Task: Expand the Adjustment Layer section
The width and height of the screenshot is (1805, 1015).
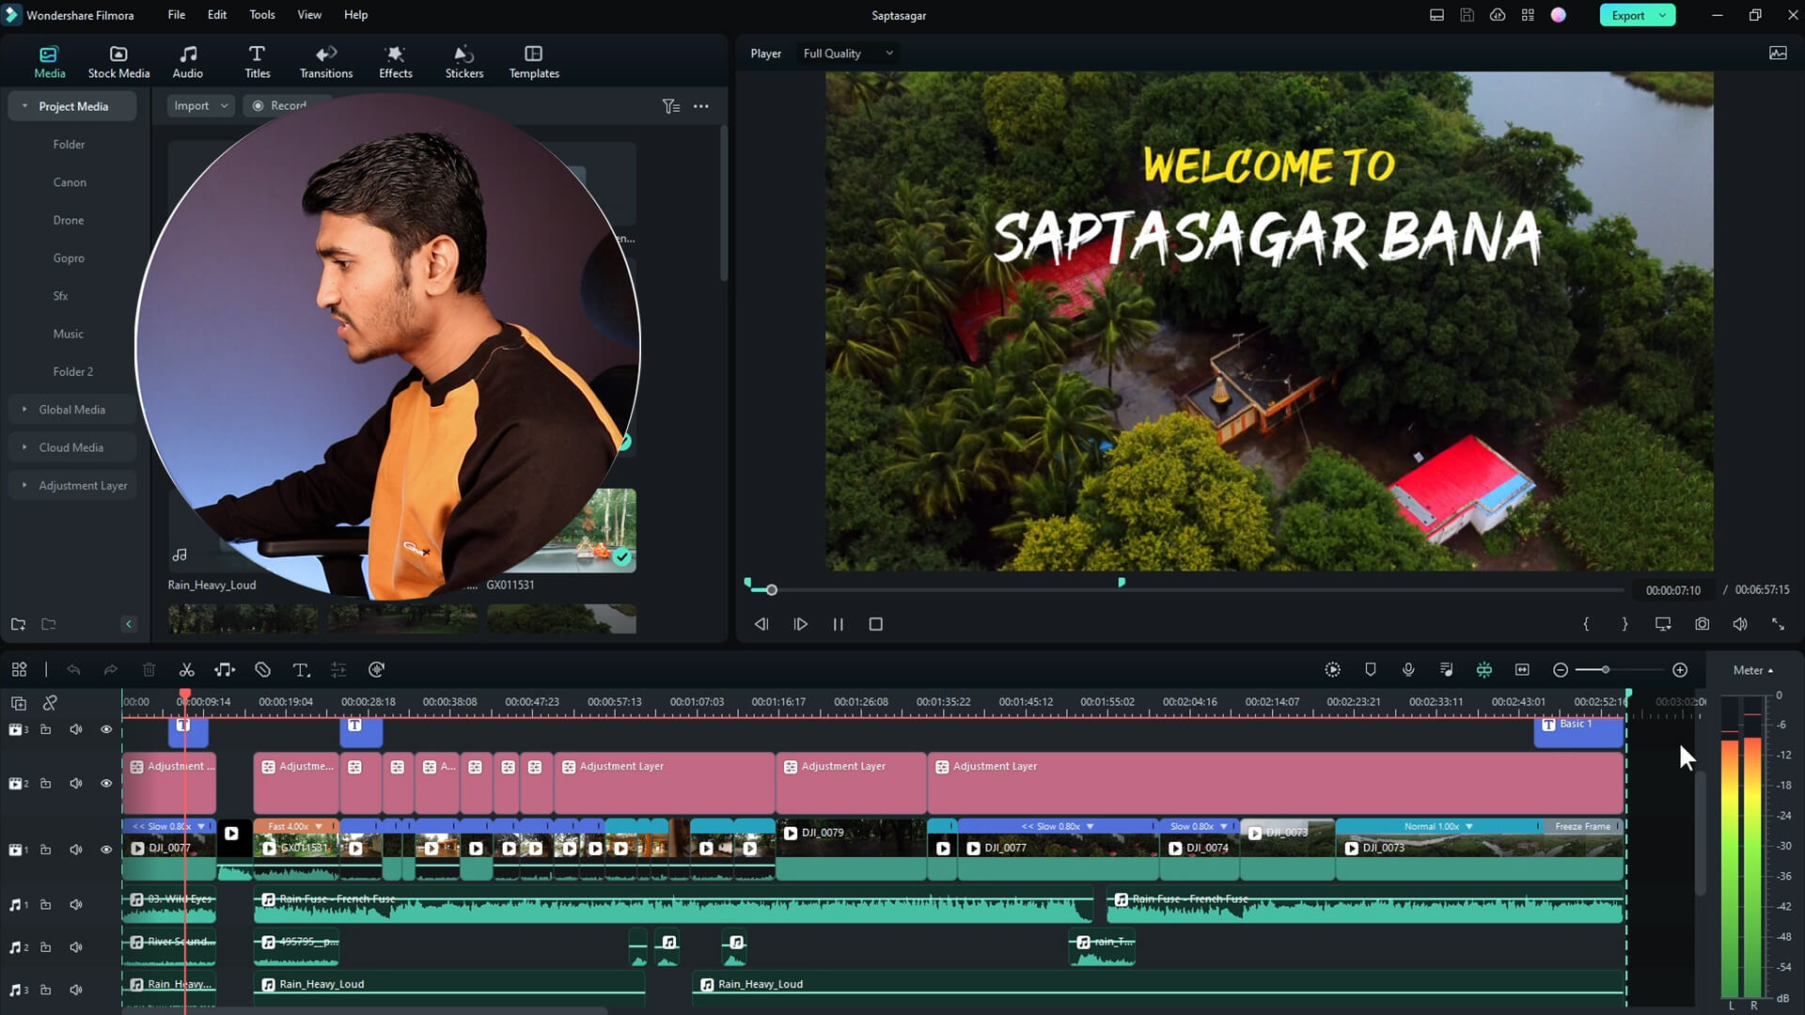Action: click(24, 486)
